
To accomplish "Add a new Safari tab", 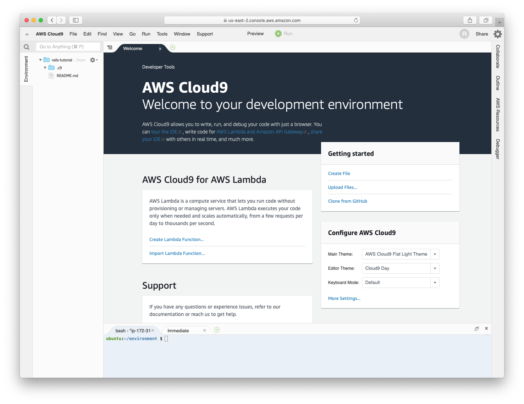I will tap(500, 22).
